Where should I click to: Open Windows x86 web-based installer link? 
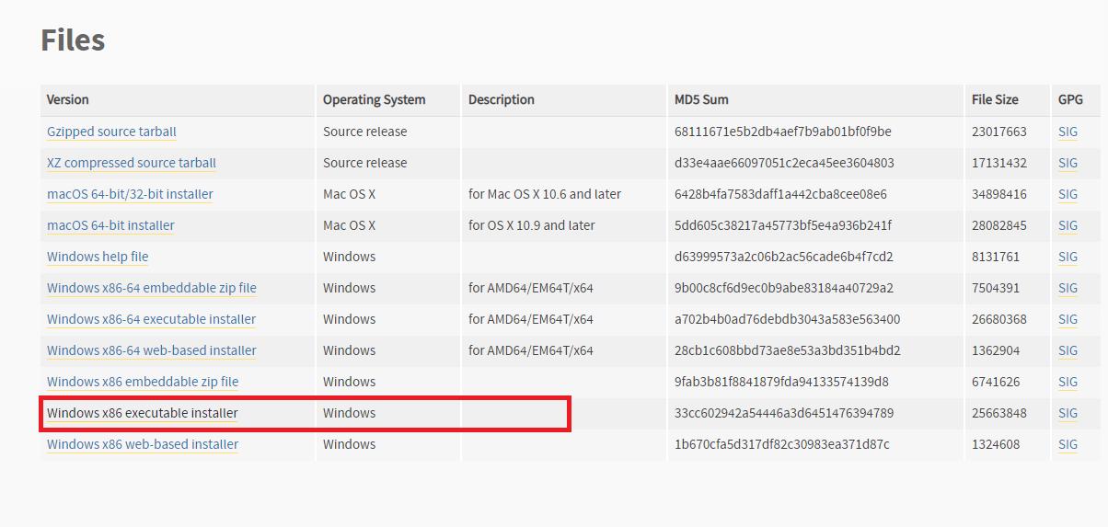click(143, 444)
